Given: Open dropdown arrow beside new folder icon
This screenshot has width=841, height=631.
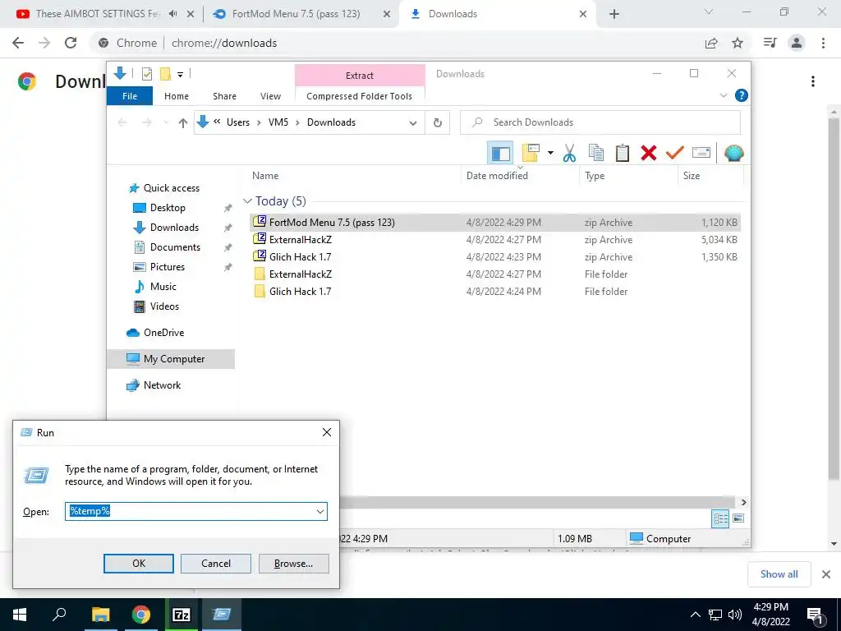Looking at the screenshot, I should tap(550, 154).
